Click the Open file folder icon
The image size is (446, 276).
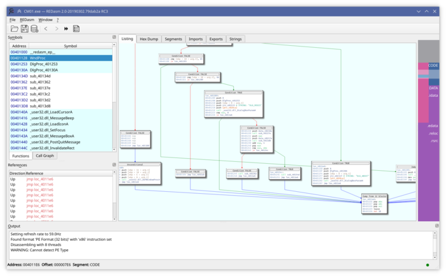click(14, 29)
